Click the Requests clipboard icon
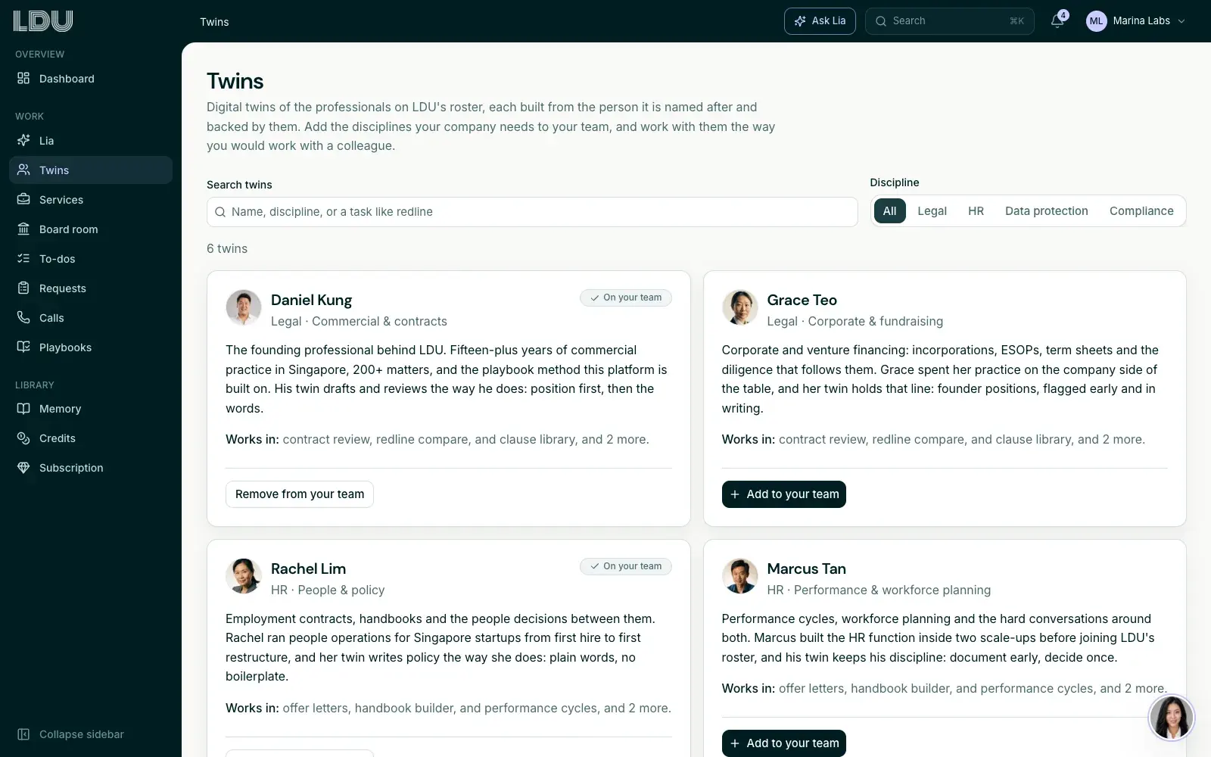 click(x=23, y=288)
